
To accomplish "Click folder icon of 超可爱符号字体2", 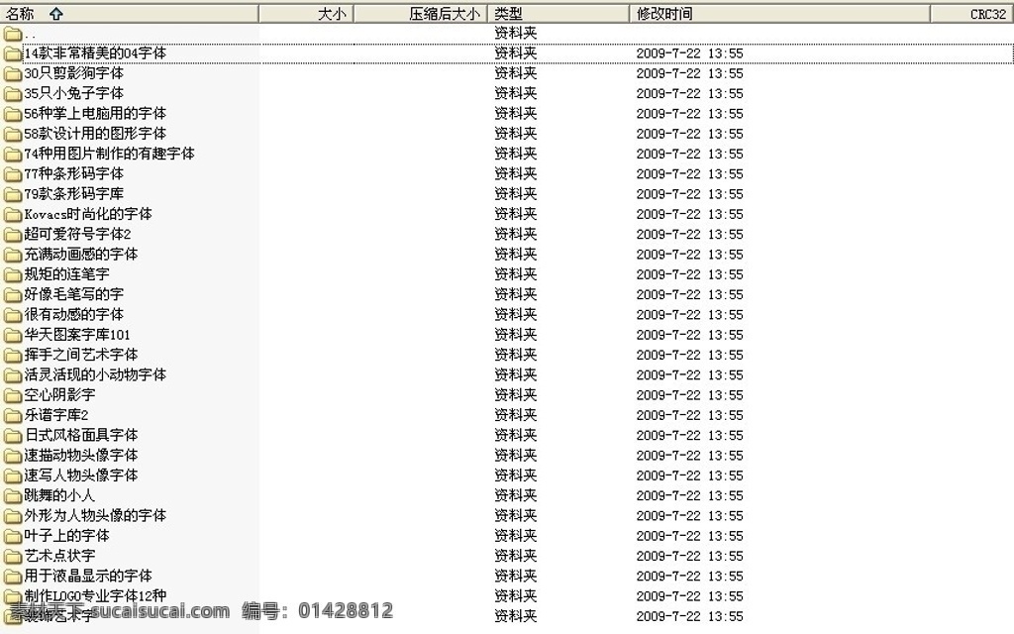I will click(x=12, y=234).
